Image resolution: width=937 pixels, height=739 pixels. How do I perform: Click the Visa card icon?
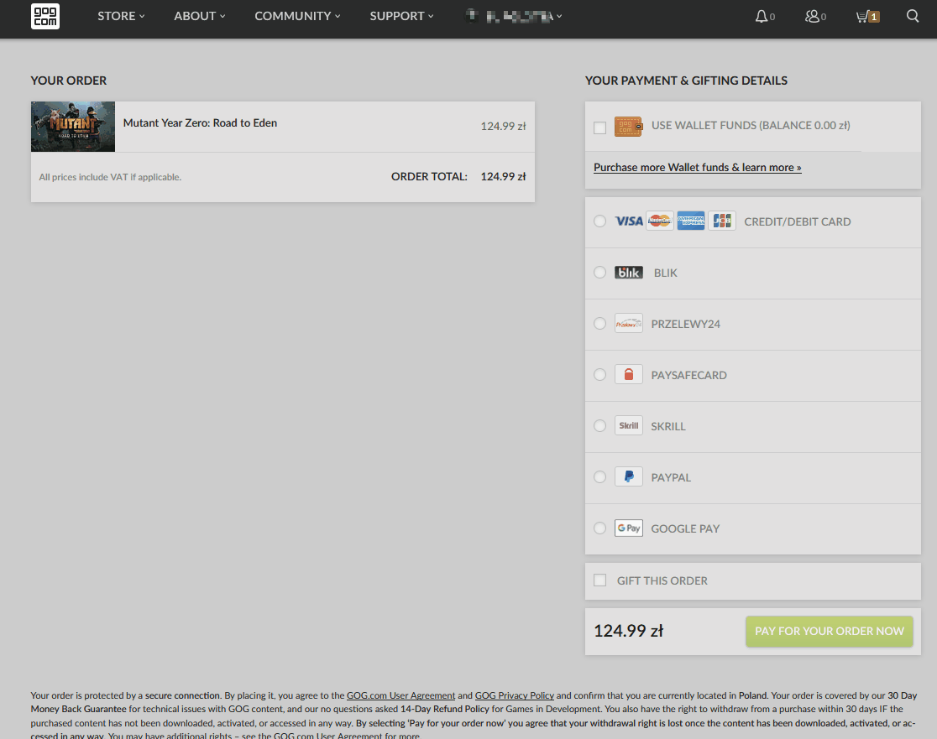pos(628,221)
